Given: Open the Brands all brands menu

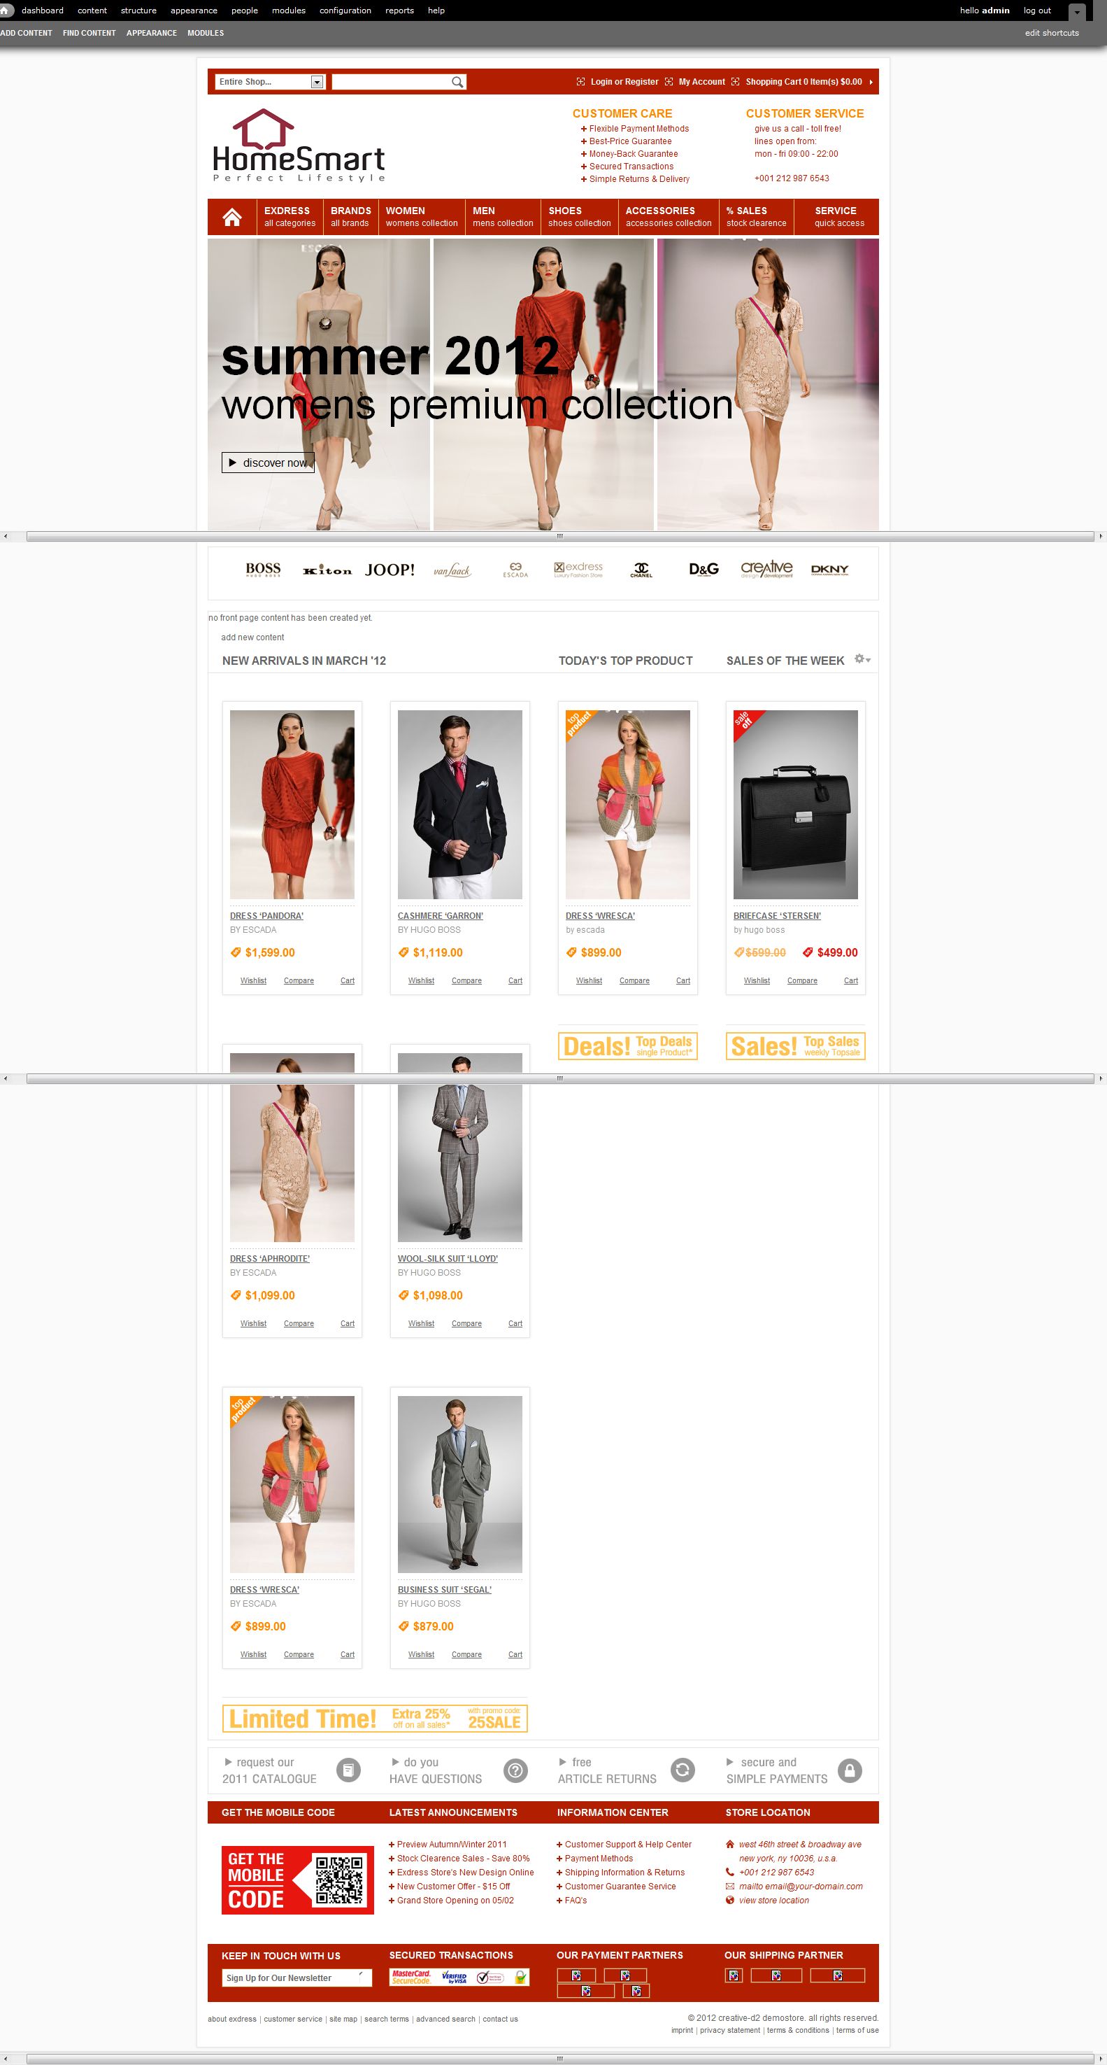Looking at the screenshot, I should click(x=351, y=217).
